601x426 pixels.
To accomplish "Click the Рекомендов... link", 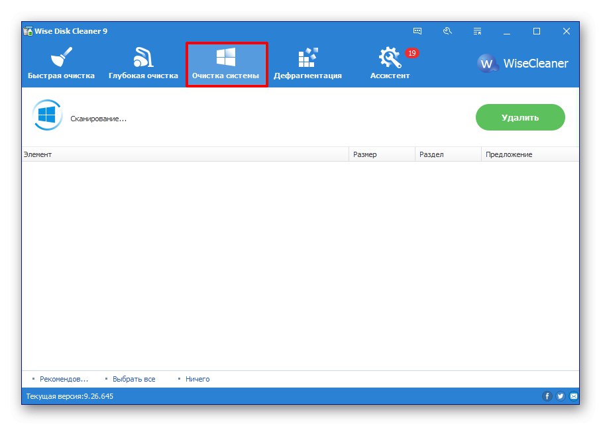I will click(x=64, y=379).
